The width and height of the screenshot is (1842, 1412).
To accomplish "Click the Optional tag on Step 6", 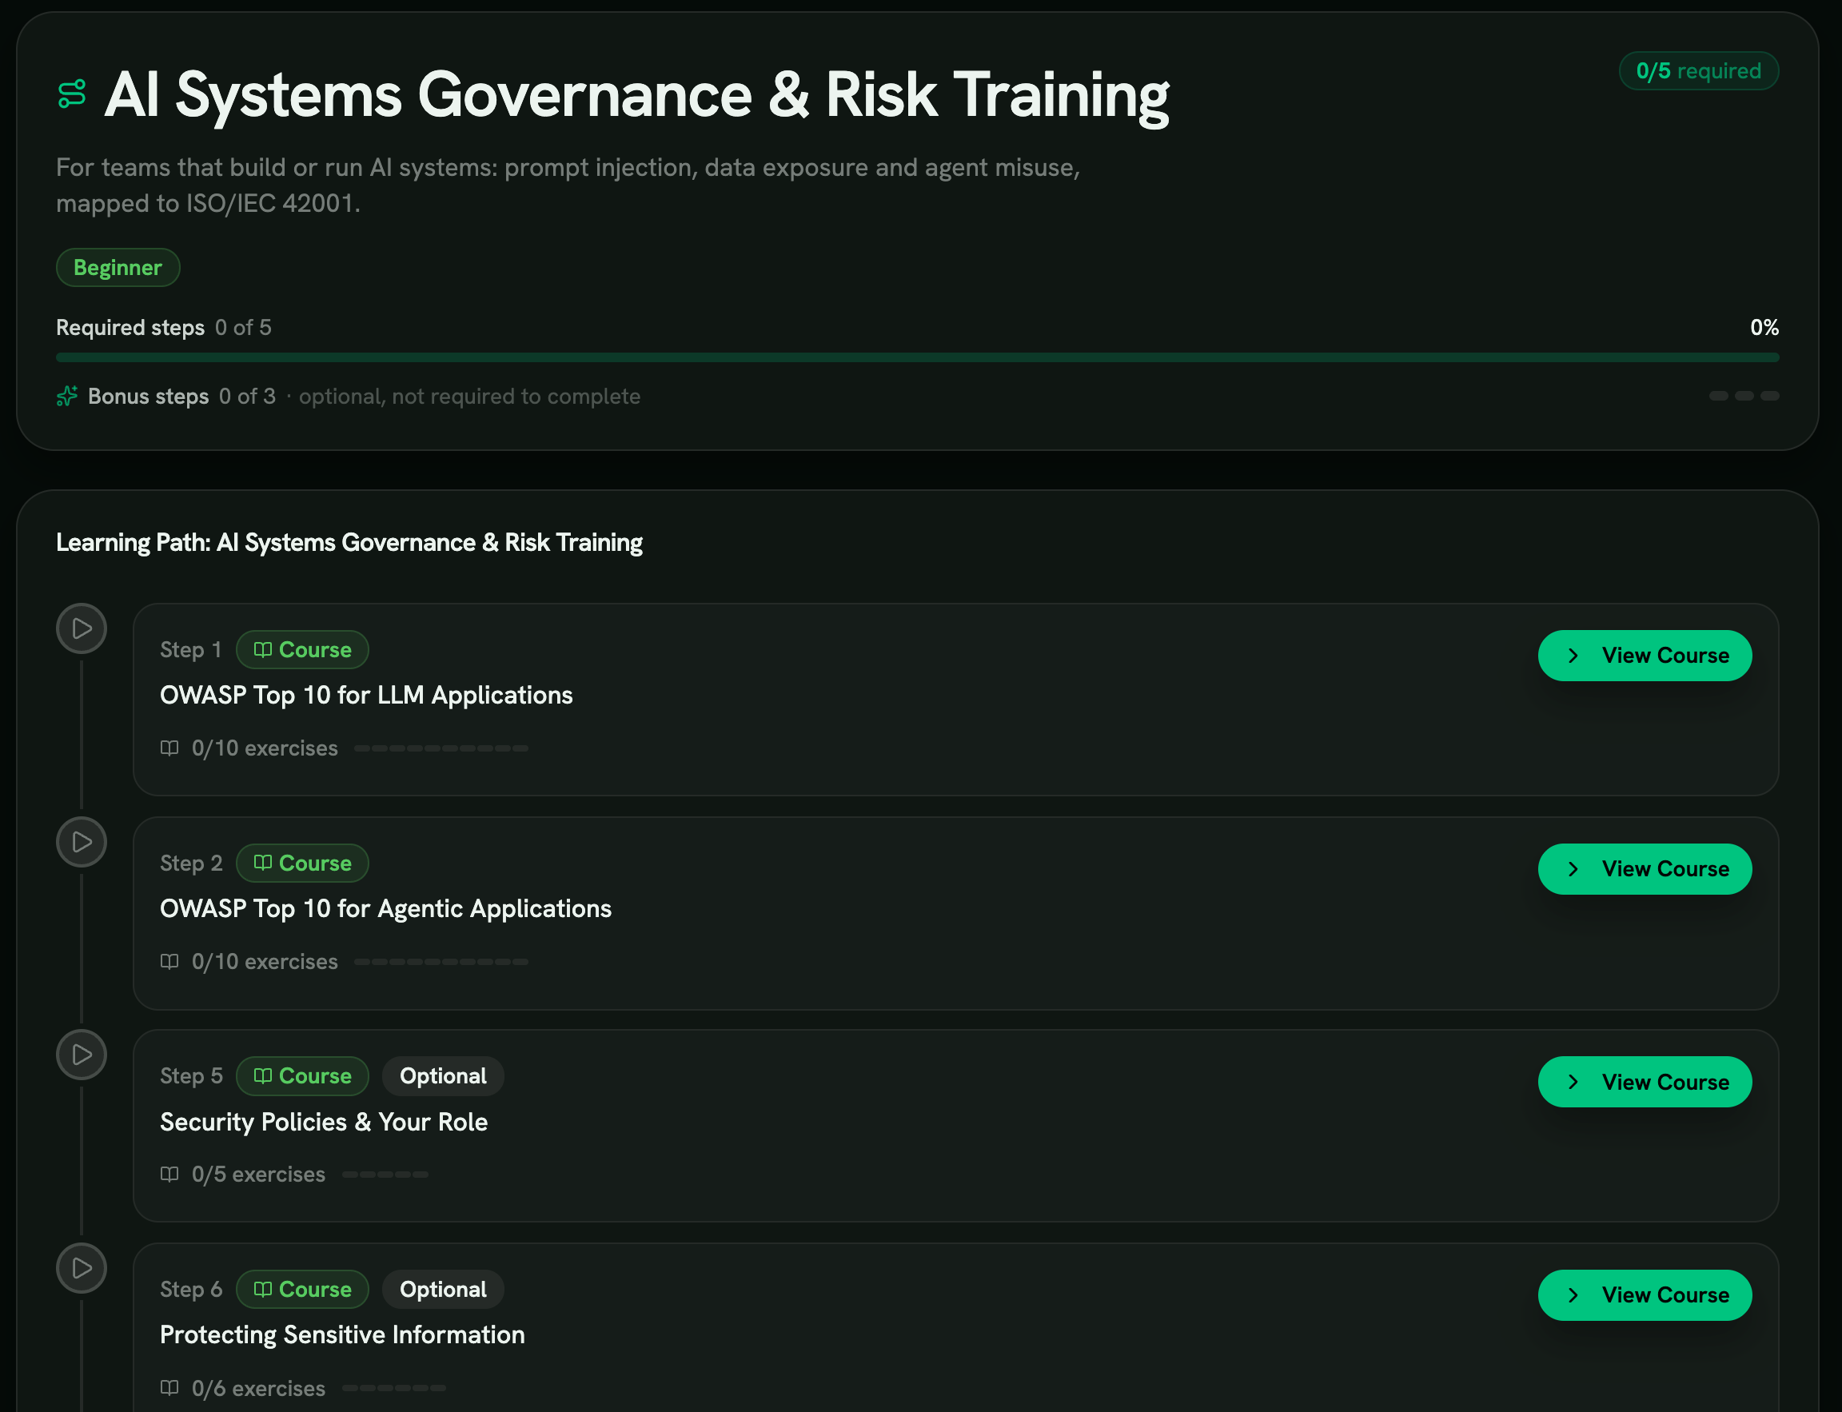I will click(443, 1290).
